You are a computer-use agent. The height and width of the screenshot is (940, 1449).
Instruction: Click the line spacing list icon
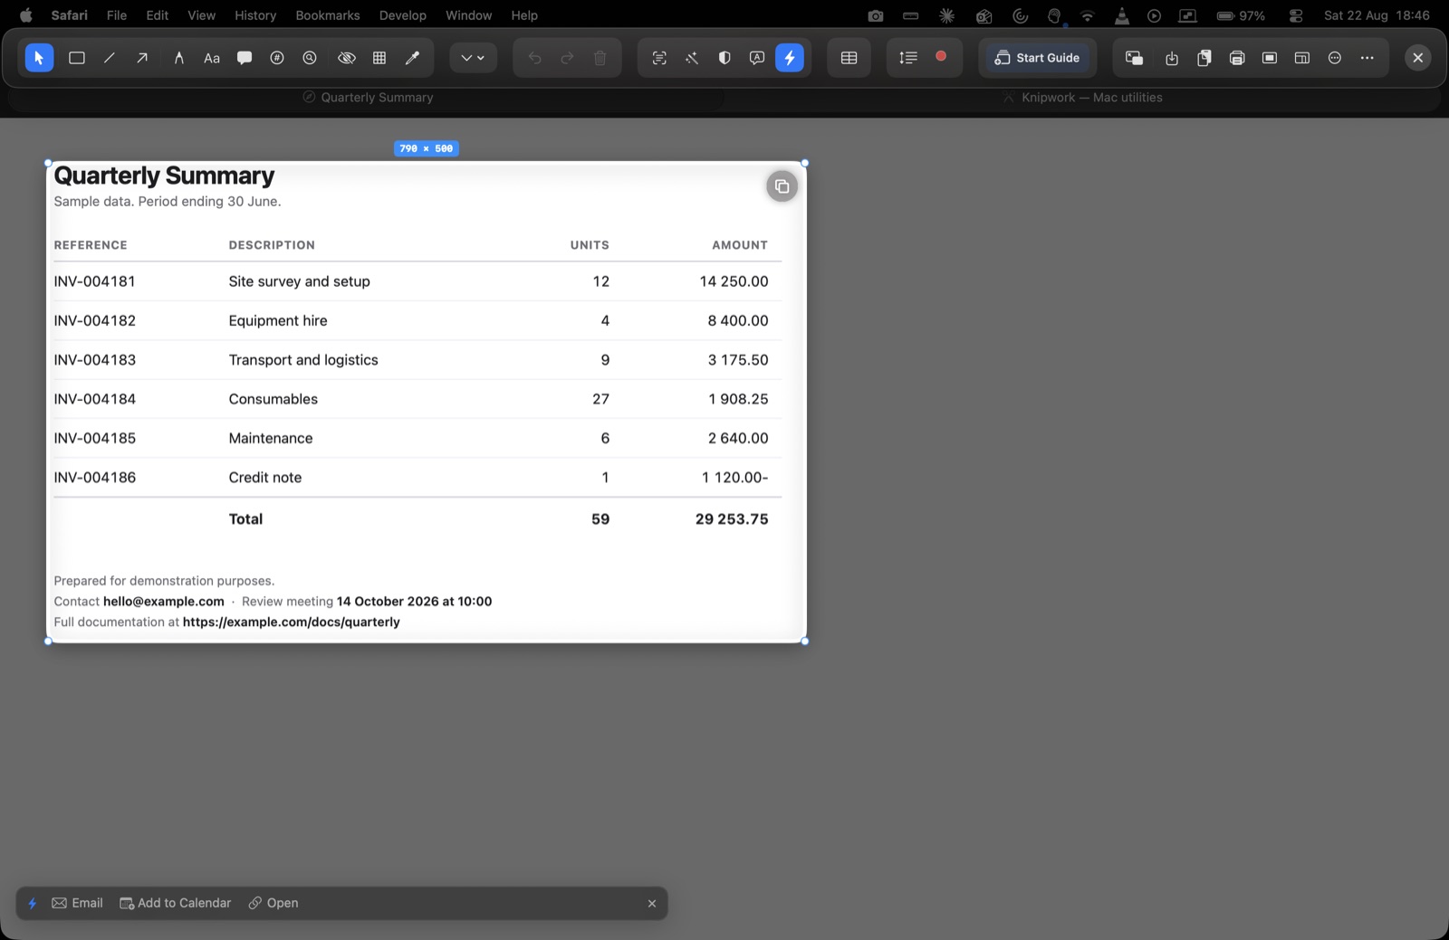pyautogui.click(x=908, y=58)
